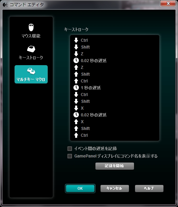Screen dimensions: 178x207
Task: Click the Logitech logo in title bar
Action: 5,5
